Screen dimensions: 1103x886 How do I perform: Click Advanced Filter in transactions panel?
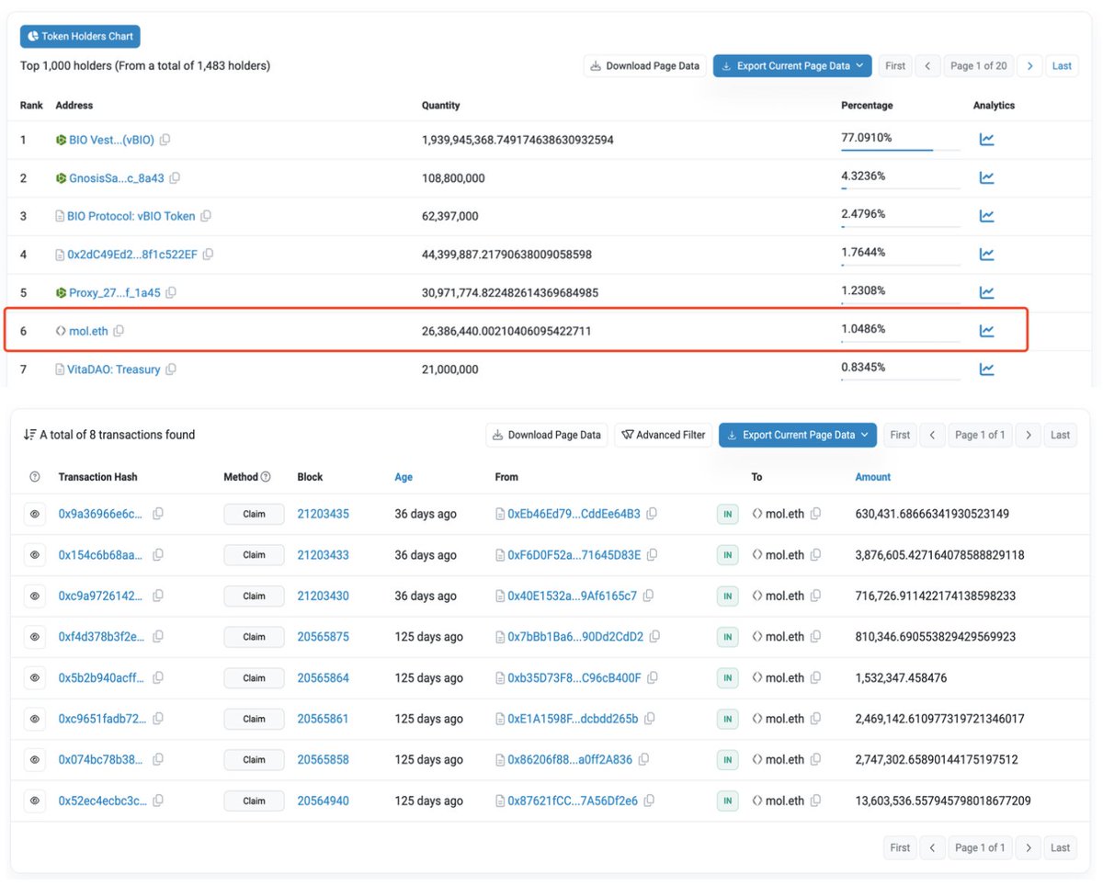[x=664, y=435]
